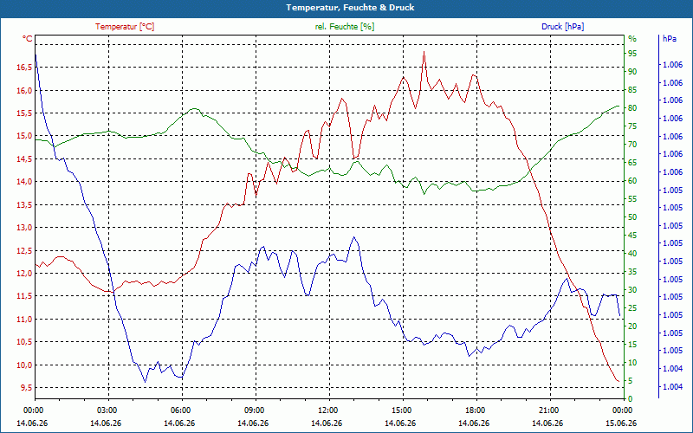
Task: Click the 11,0 temperature axis tick label
Action: [x=24, y=319]
